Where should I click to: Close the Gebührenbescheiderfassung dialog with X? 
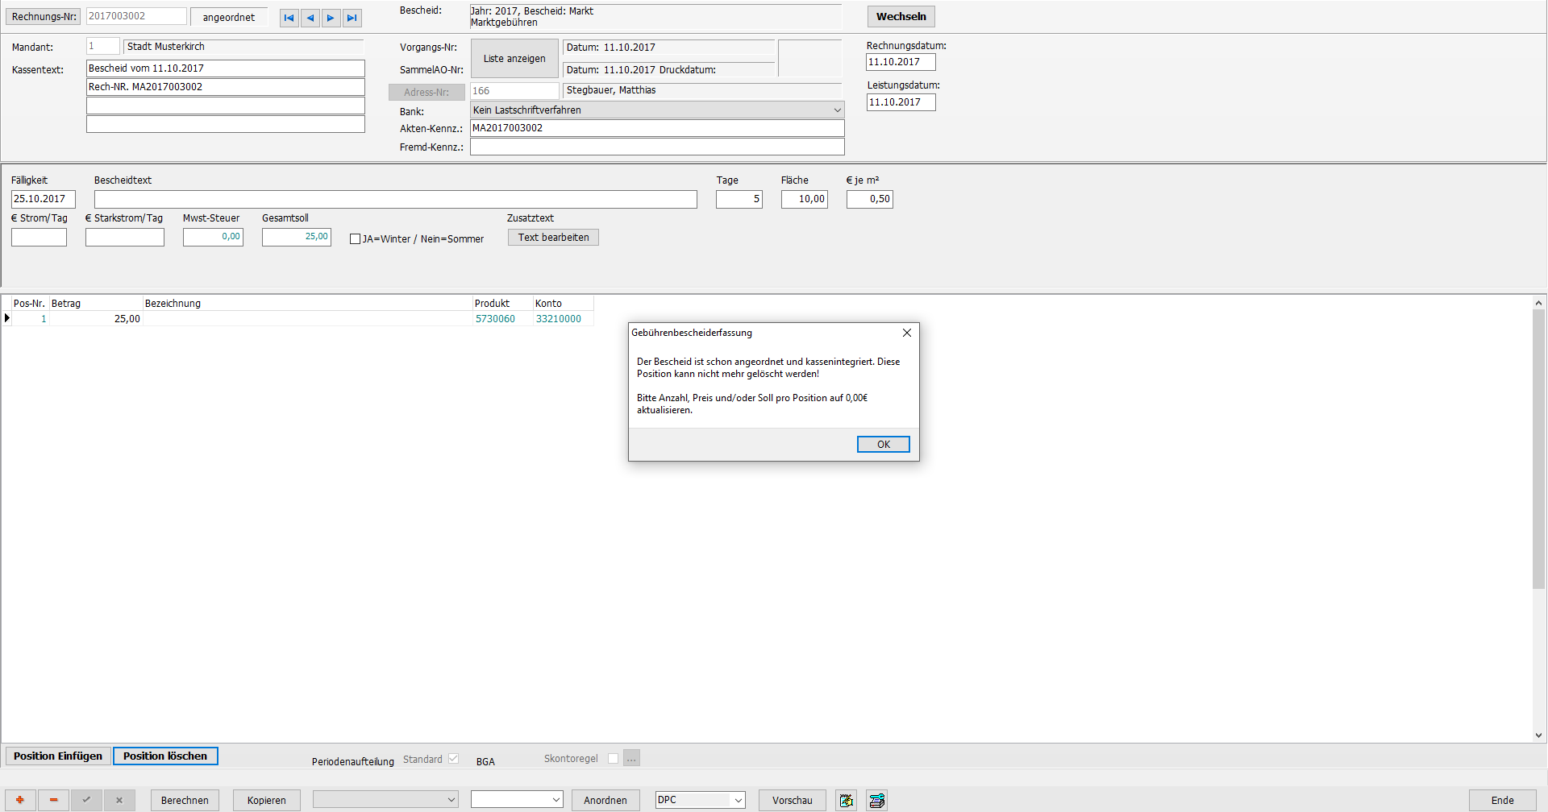[907, 333]
